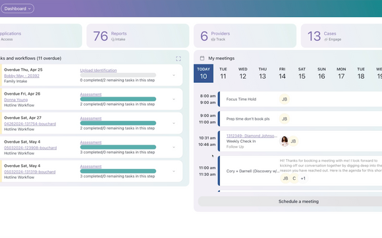Open the Applications Access card
382x238 pixels.
pos(41,36)
